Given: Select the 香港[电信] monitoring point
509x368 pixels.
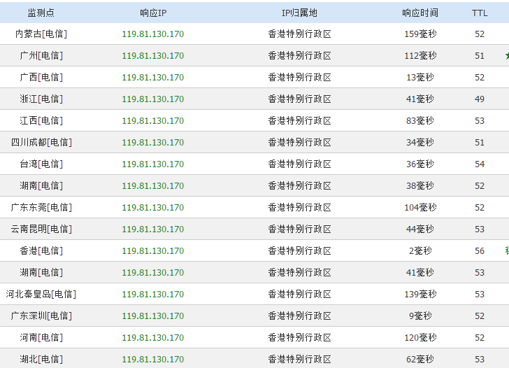Looking at the screenshot, I should (41, 250).
